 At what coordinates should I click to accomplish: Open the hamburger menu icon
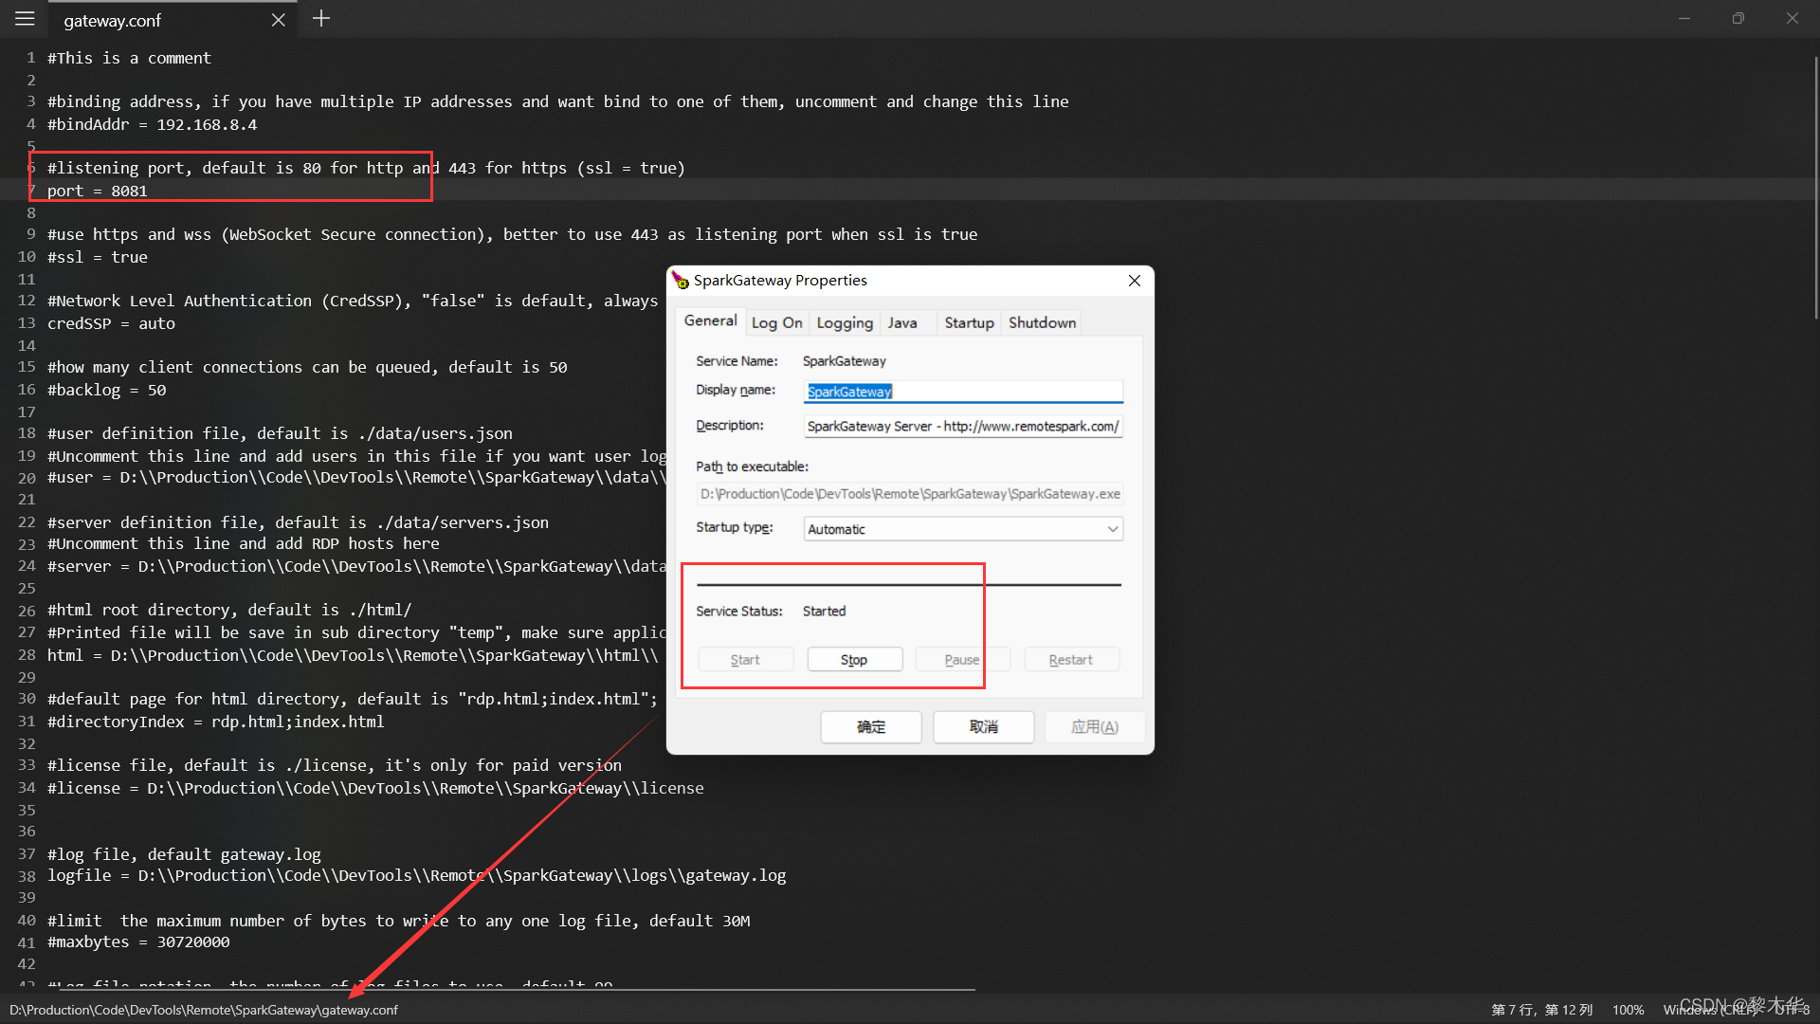25,19
